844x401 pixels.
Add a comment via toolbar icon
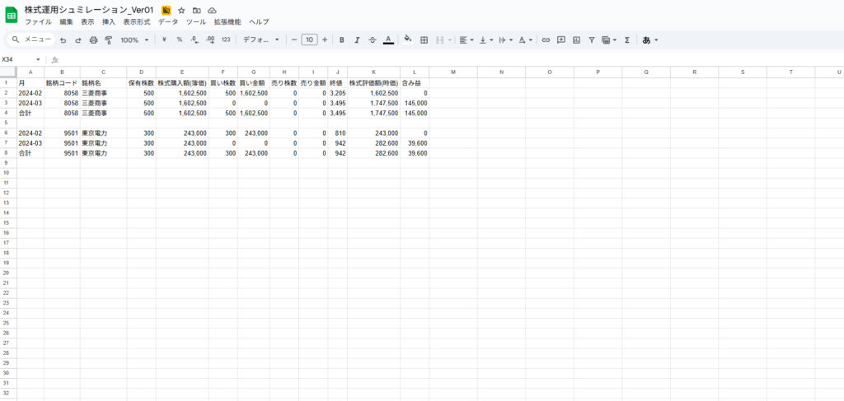(561, 40)
